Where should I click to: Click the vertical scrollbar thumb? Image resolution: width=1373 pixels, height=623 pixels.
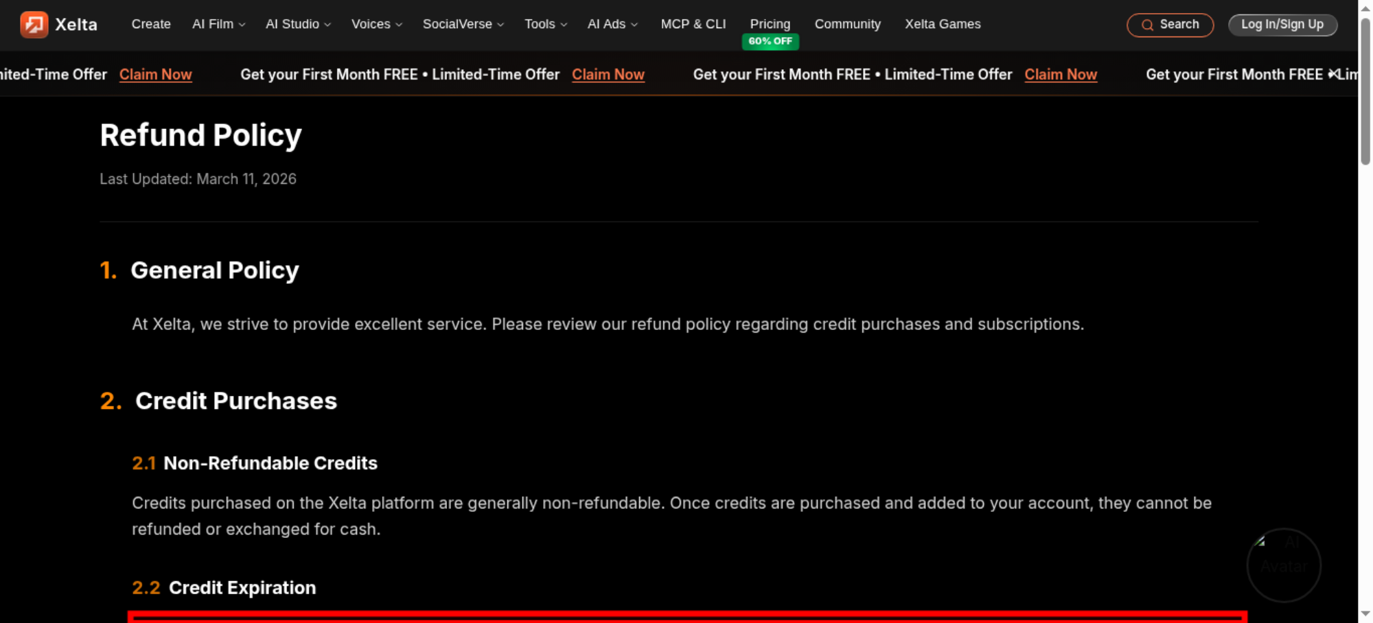tap(1365, 91)
